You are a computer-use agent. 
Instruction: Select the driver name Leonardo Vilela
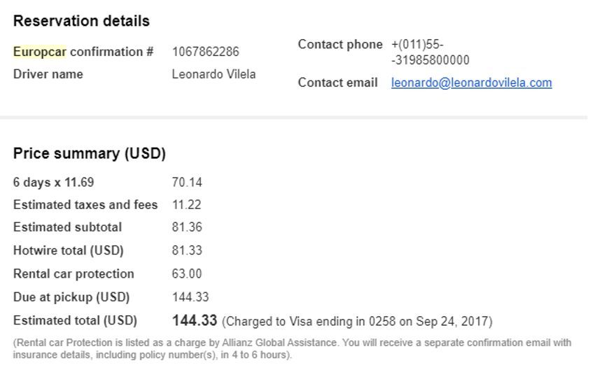(x=213, y=74)
